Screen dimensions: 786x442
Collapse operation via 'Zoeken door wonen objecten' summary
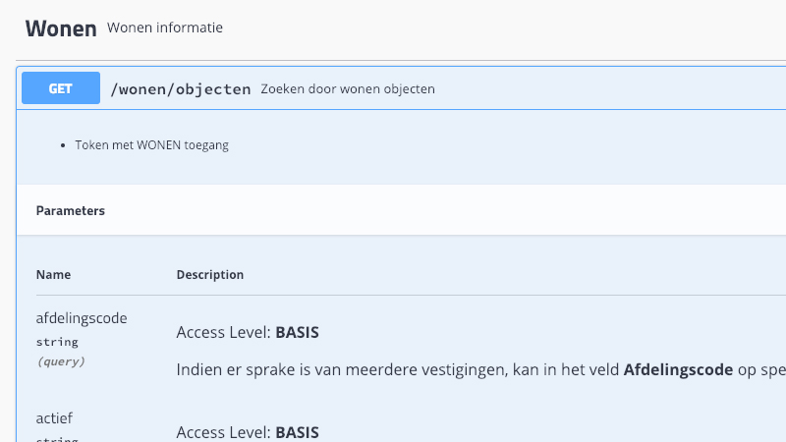coord(348,88)
